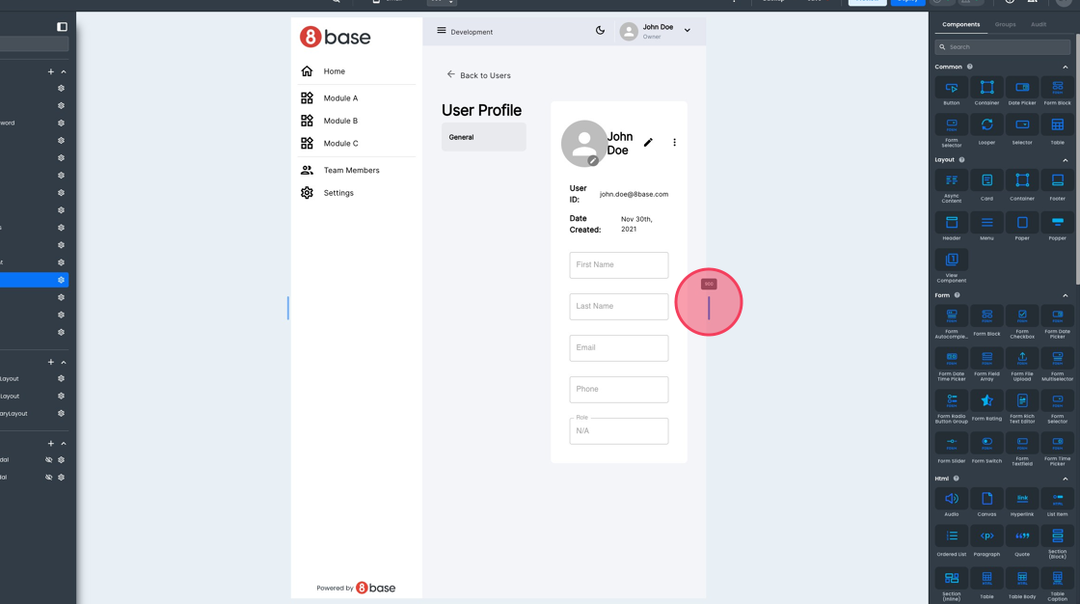This screenshot has width=1080, height=604.
Task: Pick the Form Rating star component
Action: pos(986,400)
